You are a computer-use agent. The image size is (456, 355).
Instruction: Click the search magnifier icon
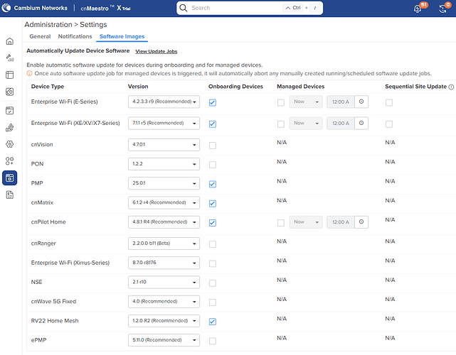click(x=184, y=8)
